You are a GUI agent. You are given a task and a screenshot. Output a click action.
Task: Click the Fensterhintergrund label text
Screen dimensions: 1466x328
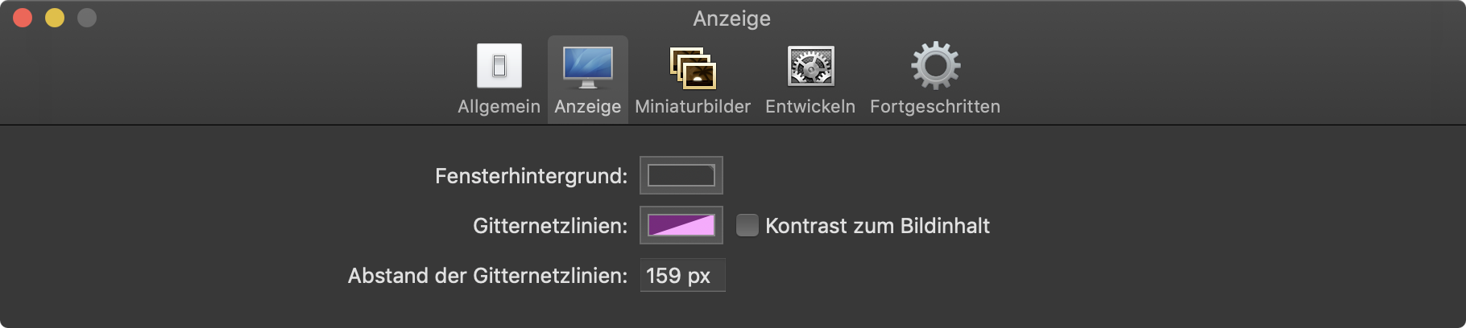pyautogui.click(x=531, y=176)
